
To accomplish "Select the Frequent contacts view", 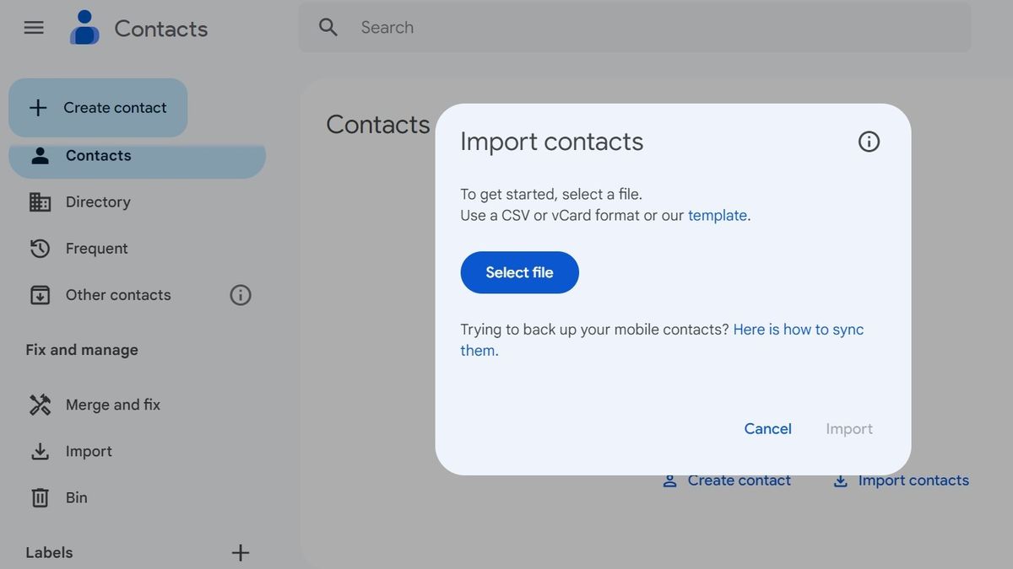I will pyautogui.click(x=95, y=248).
